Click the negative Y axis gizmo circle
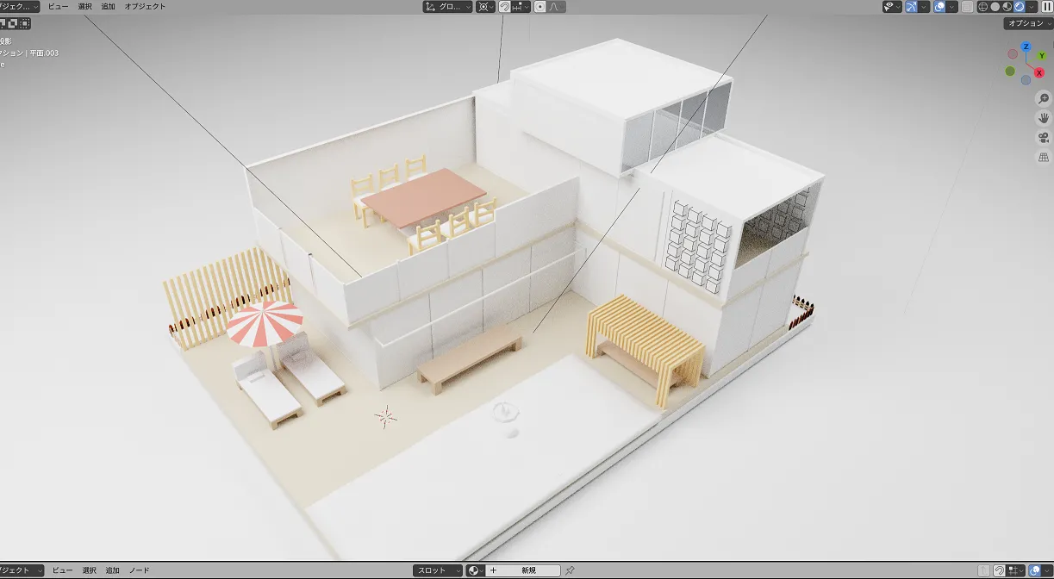The height and width of the screenshot is (579, 1054). (x=1010, y=71)
